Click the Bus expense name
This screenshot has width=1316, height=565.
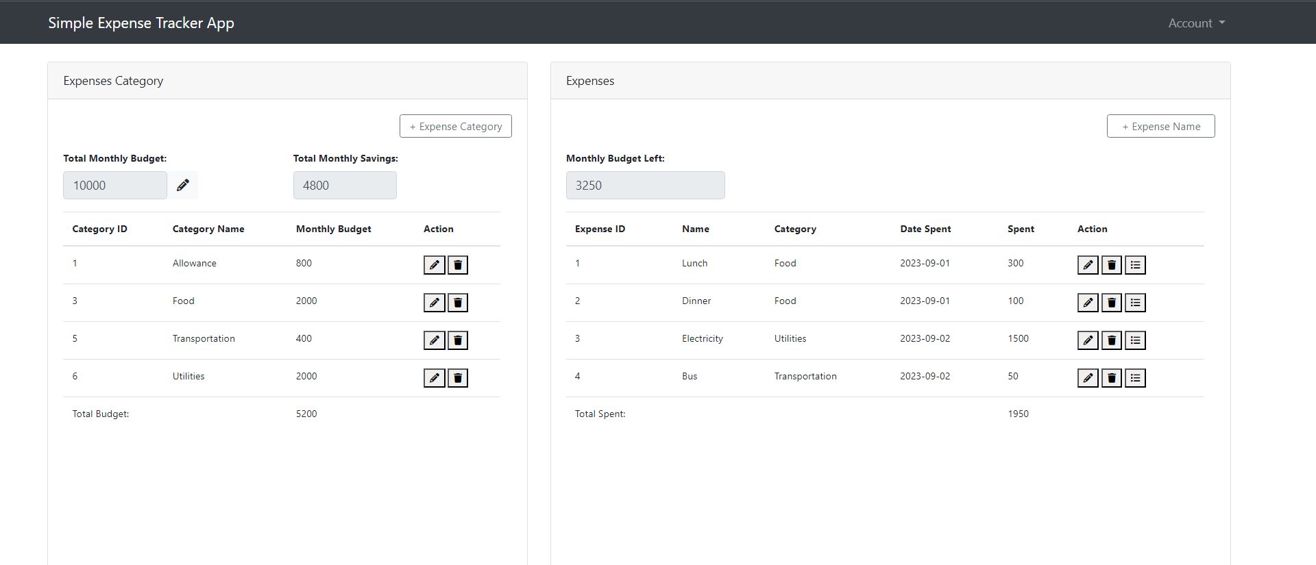690,376
